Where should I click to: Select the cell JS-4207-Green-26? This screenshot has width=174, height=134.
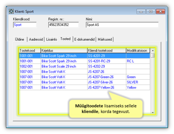click(x=107, y=77)
